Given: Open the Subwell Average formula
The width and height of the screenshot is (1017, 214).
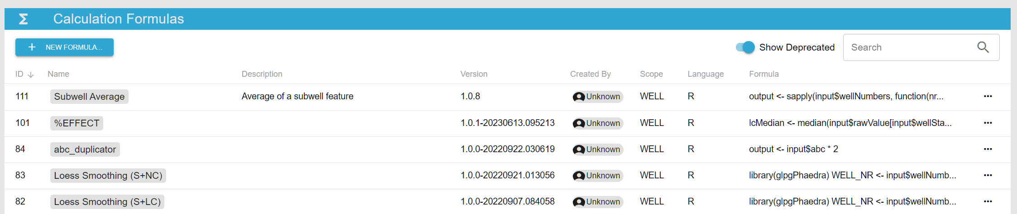Looking at the screenshot, I should point(89,97).
